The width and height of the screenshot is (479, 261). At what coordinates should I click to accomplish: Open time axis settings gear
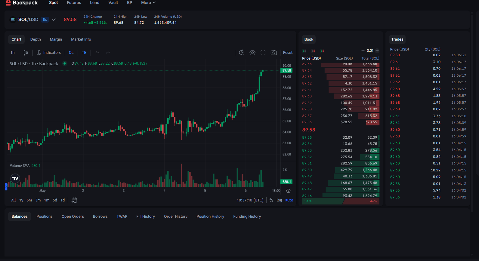288,191
